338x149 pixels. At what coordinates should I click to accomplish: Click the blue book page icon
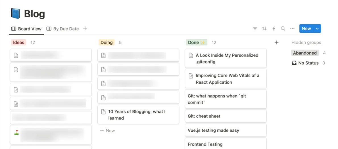[x=15, y=13]
